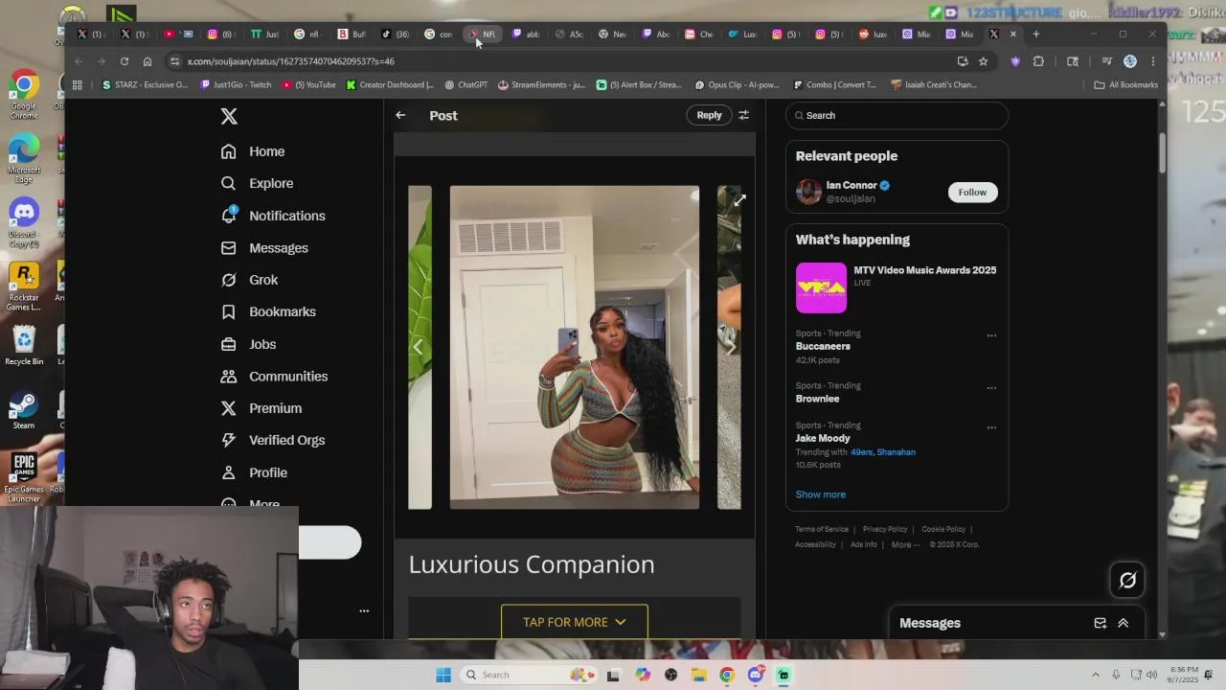Switch to the NFL browser tab

(x=483, y=34)
